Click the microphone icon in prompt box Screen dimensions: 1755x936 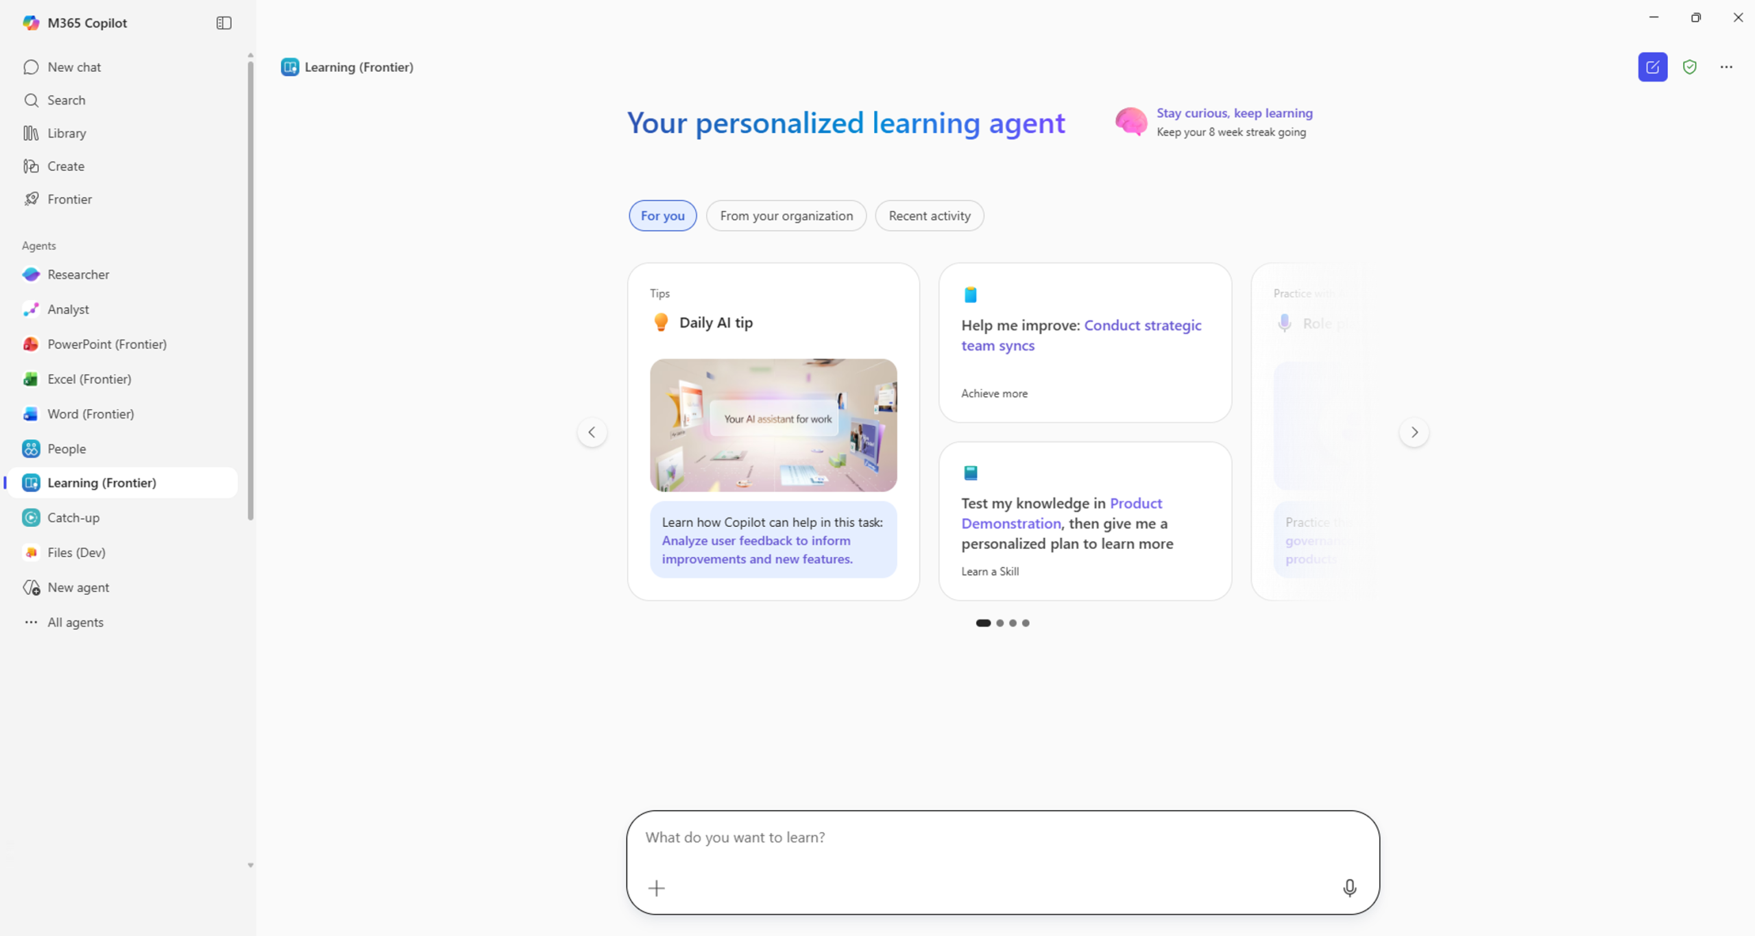[x=1348, y=887]
